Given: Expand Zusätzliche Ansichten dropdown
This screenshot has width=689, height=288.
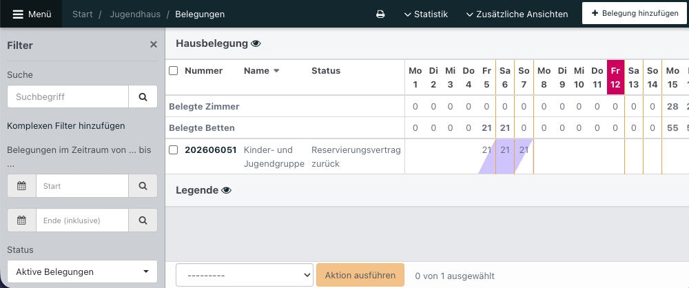Looking at the screenshot, I should pos(517,14).
